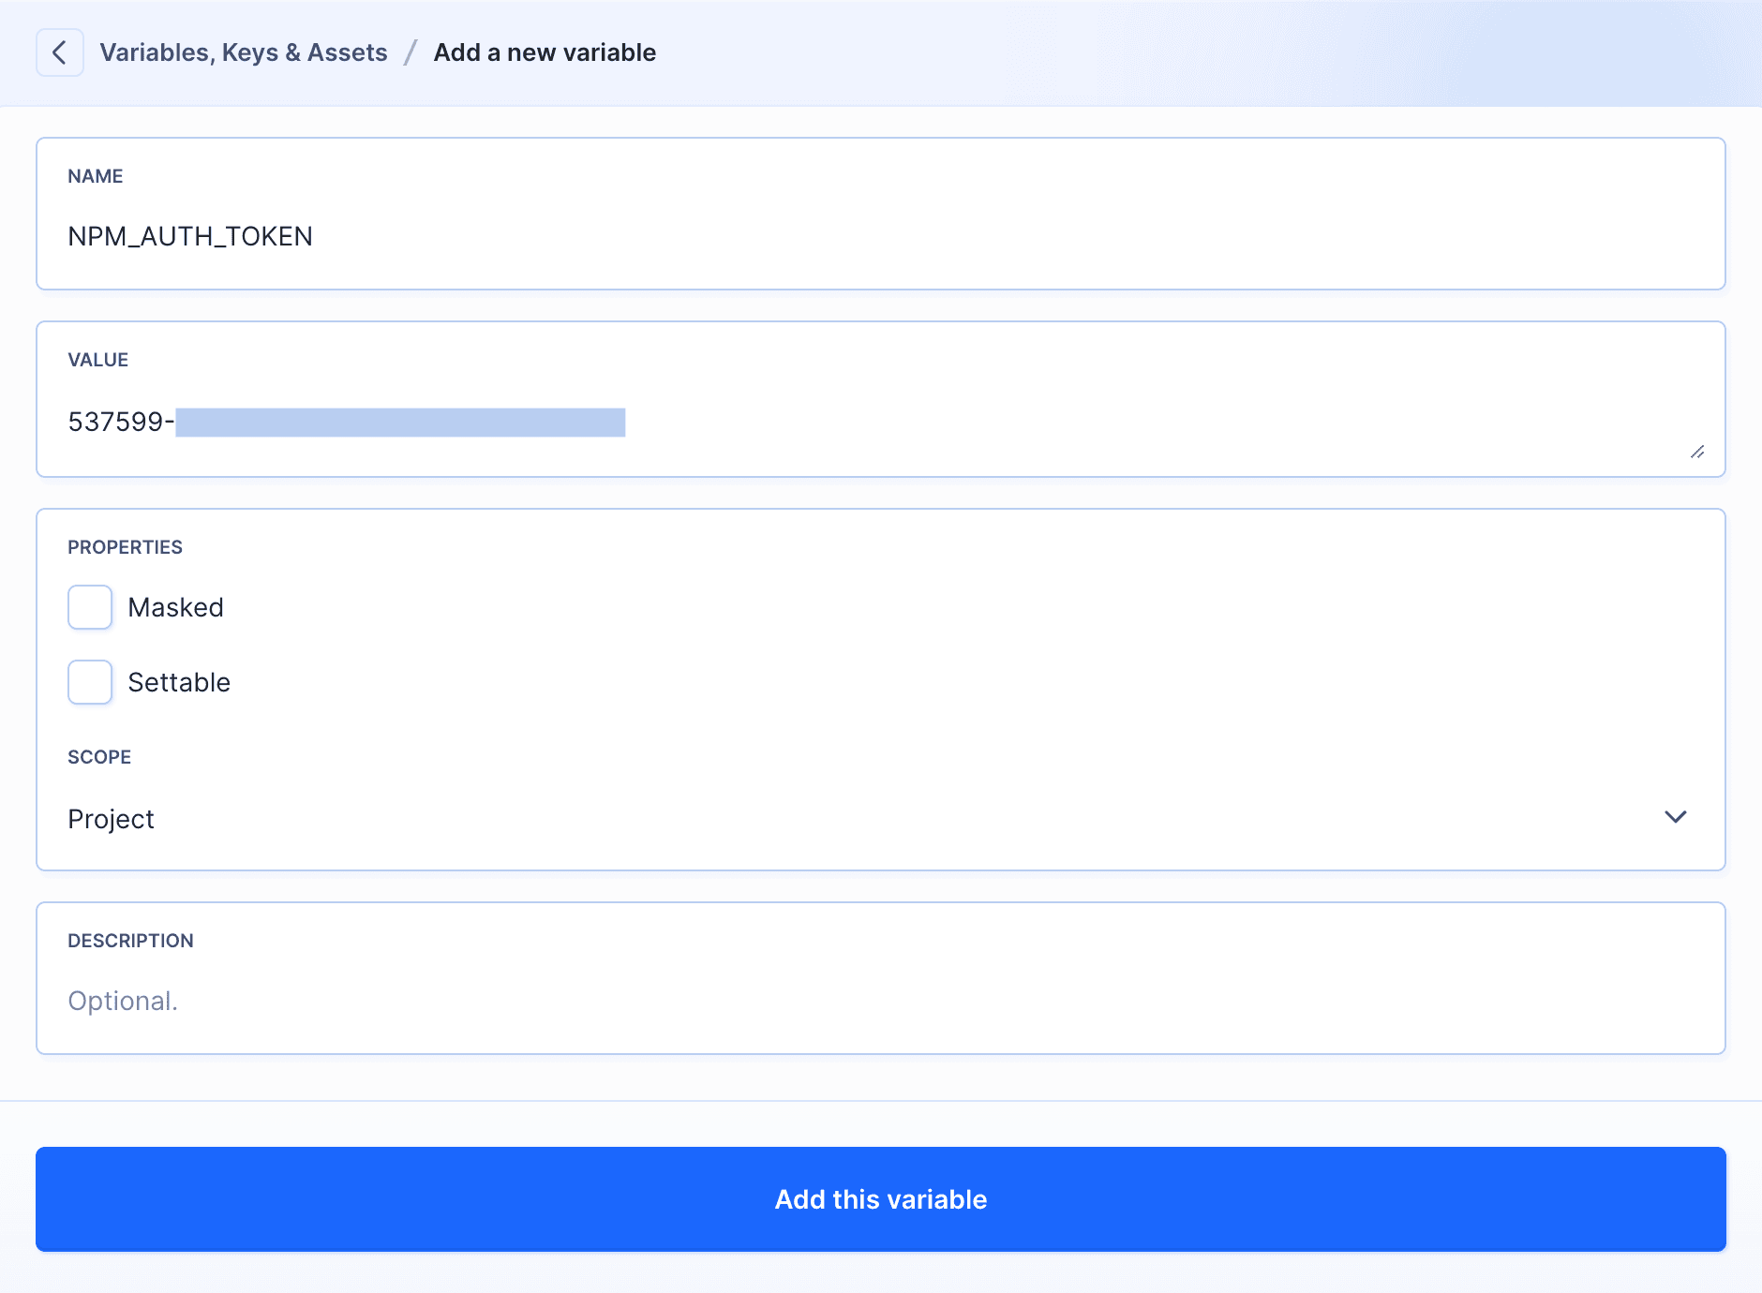Toggle the Masked checkbox off

pyautogui.click(x=89, y=606)
